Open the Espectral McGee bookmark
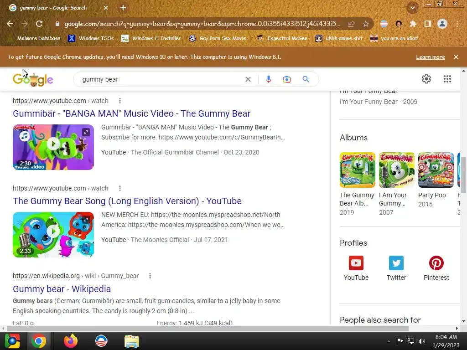This screenshot has height=350, width=467. click(282, 38)
